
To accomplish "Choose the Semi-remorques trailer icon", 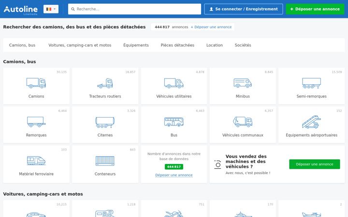I will (x=311, y=83).
